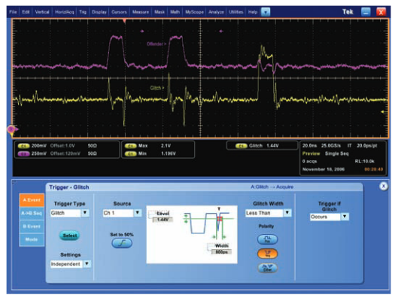
Task: Click the 25.0GS/s sample rate readout
Action: (331, 146)
